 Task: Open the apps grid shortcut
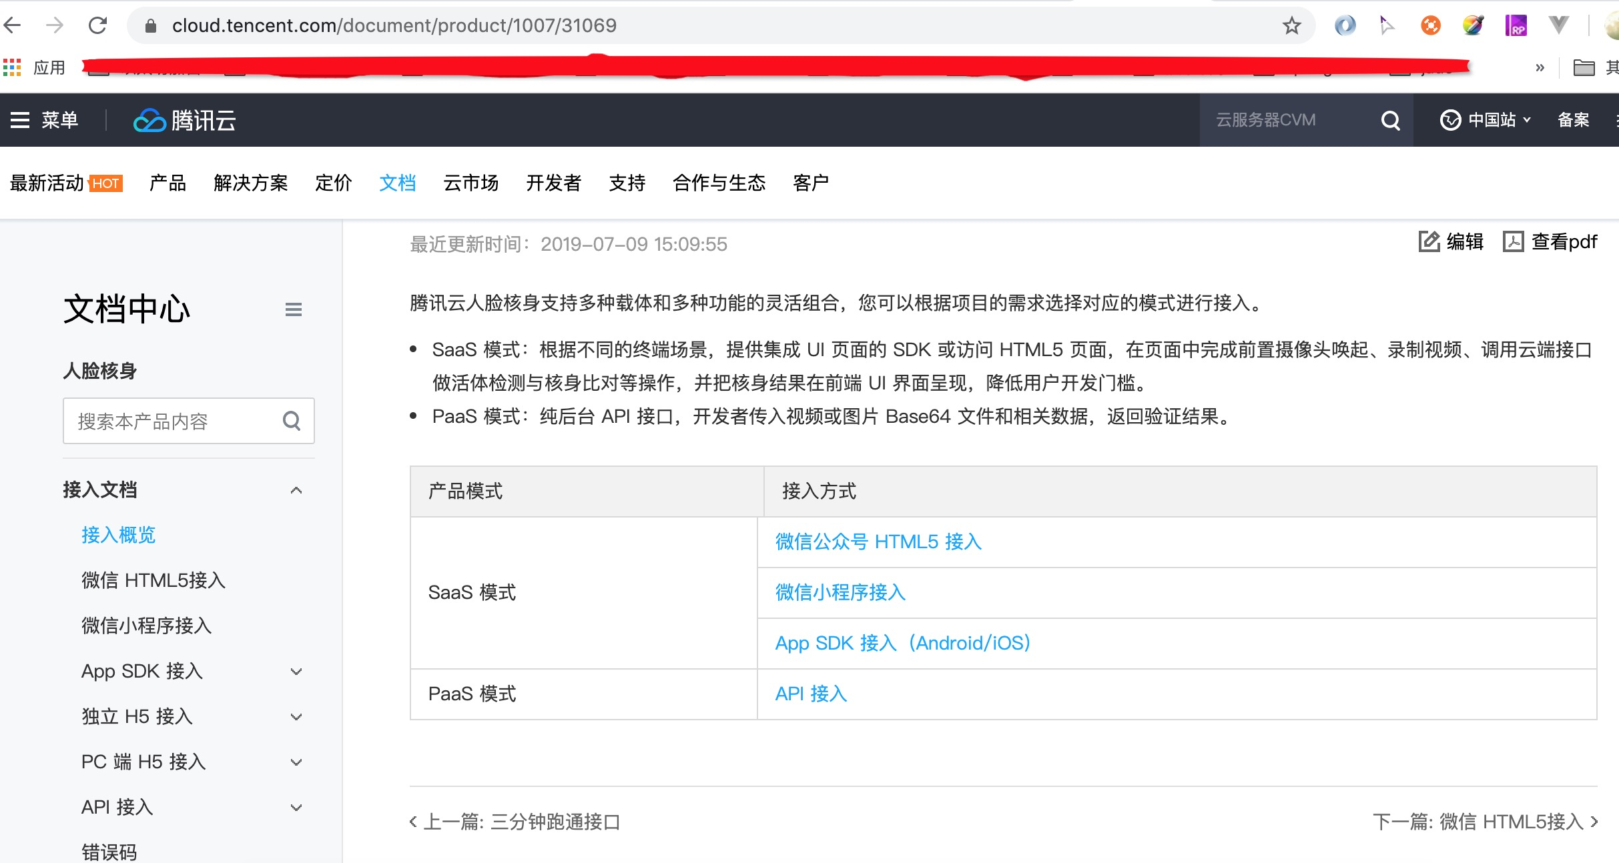point(12,67)
